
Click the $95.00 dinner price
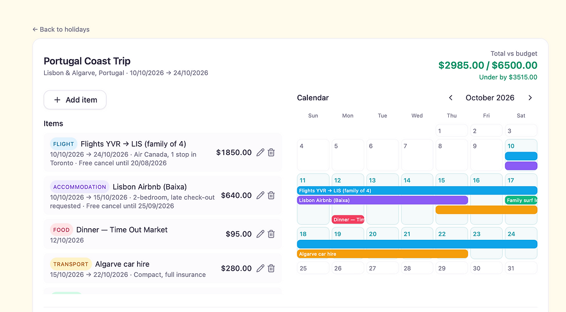pos(239,234)
